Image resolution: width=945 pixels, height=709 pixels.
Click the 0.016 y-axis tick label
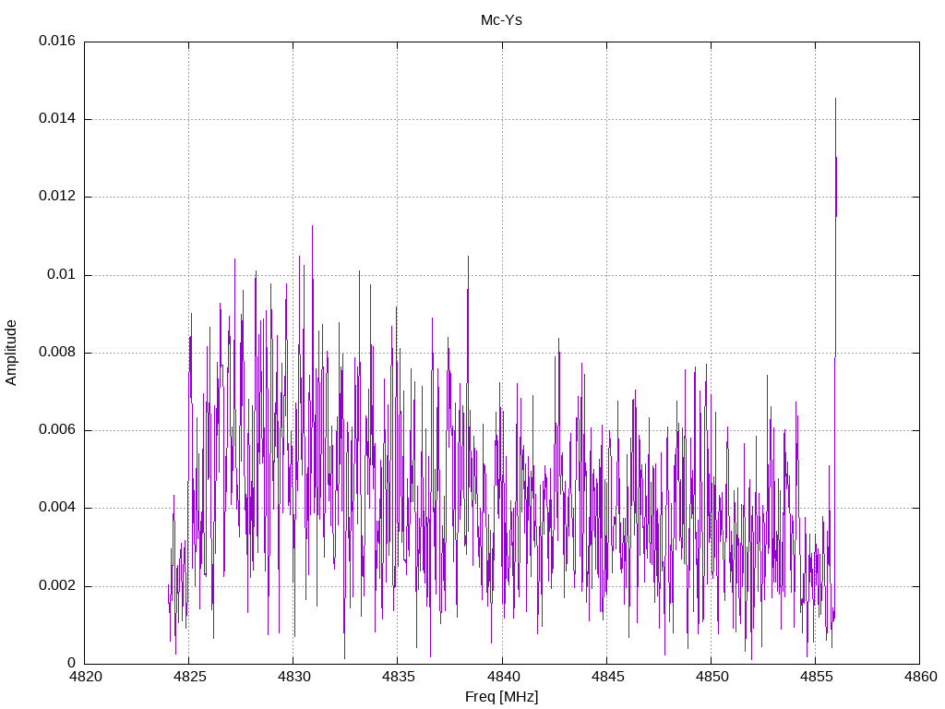click(57, 41)
